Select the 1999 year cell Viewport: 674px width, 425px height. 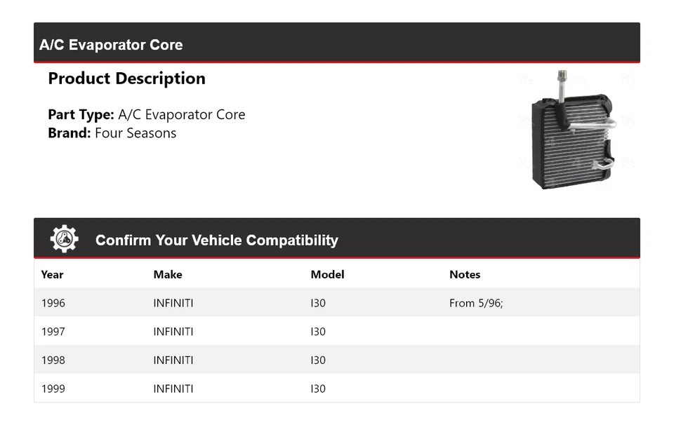pos(53,389)
